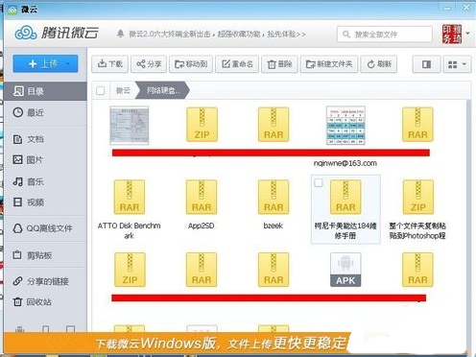Select the App2SD RAR file icon

pos(202,197)
